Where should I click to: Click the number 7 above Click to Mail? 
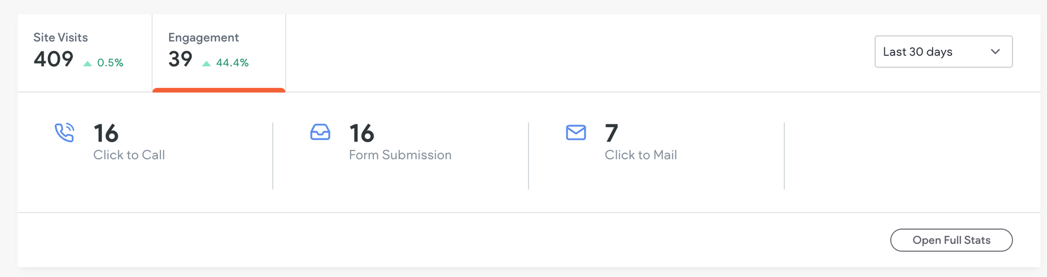pos(611,133)
